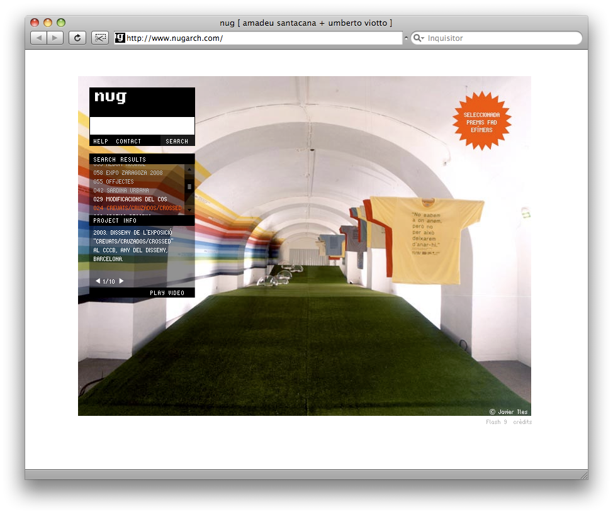Click the red close window button
The image size is (613, 514).
(35, 23)
